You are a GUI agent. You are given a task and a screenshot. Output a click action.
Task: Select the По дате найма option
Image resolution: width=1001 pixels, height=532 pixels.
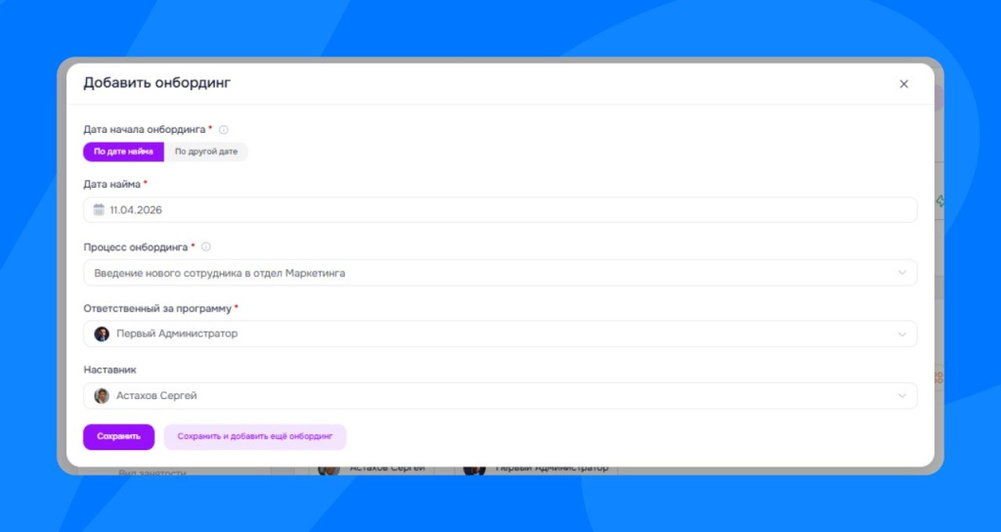(x=123, y=152)
